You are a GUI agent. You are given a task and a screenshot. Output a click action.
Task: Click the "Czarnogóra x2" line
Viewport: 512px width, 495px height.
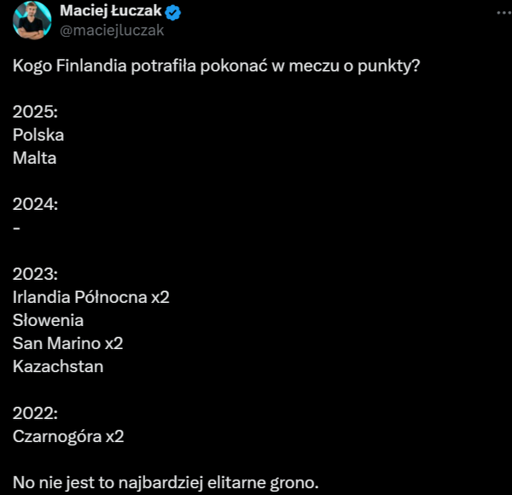pos(68,435)
